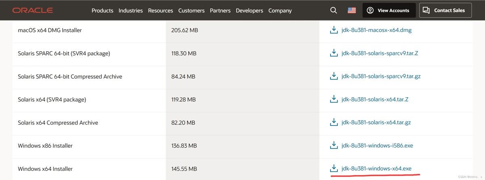Open the Company menu
Screen dimensions: 485x180
click(x=280, y=10)
